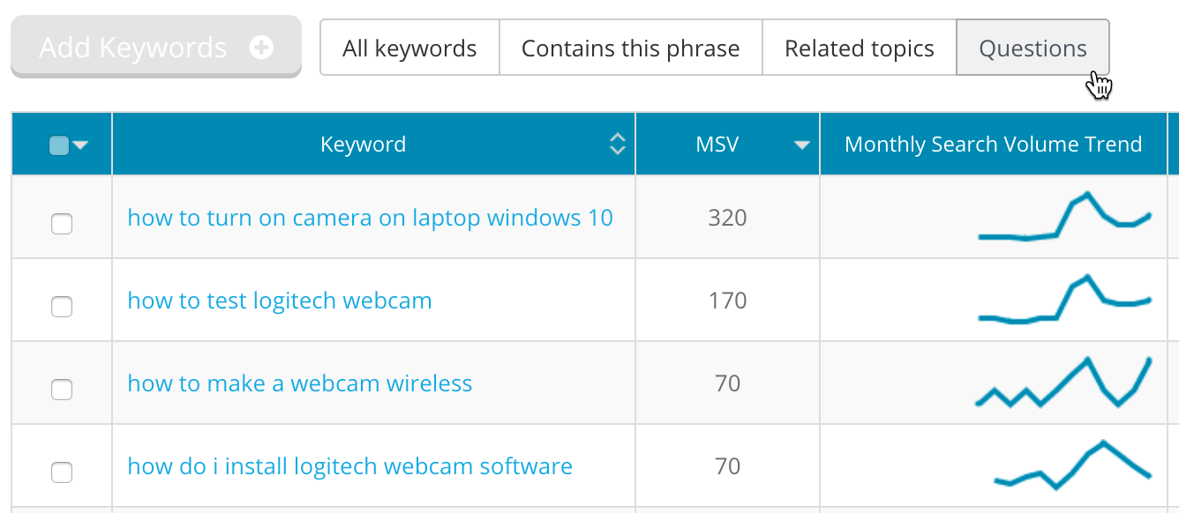Select the Related topics tab
The width and height of the screenshot is (1179, 513).
coord(859,48)
